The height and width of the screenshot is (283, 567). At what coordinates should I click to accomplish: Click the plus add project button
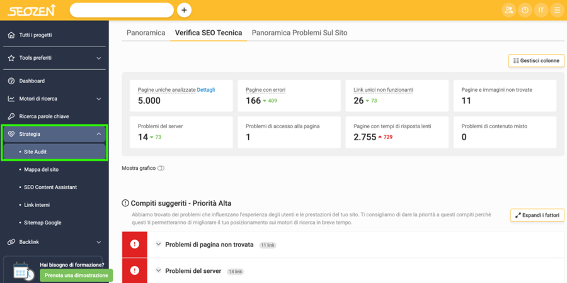tap(184, 10)
